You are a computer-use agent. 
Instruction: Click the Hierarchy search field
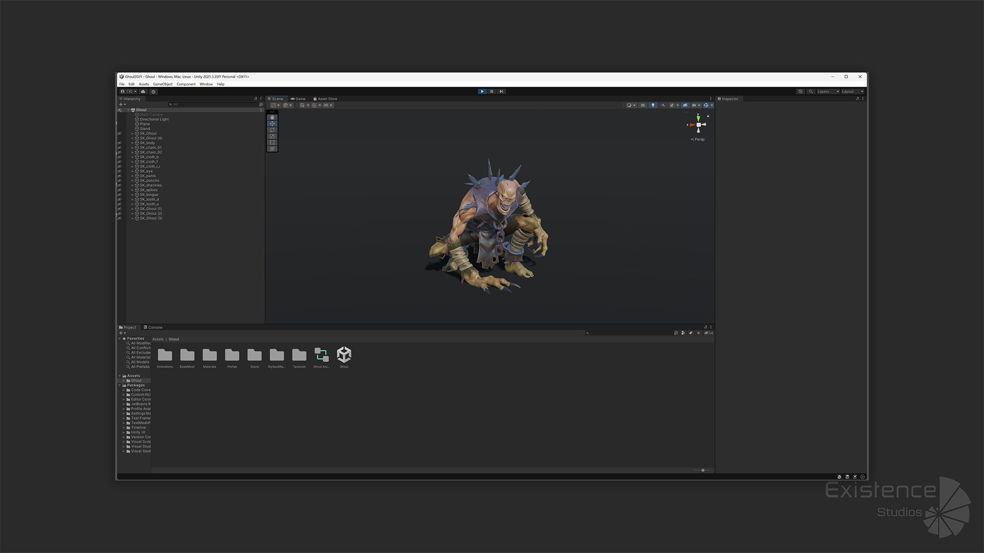213,104
